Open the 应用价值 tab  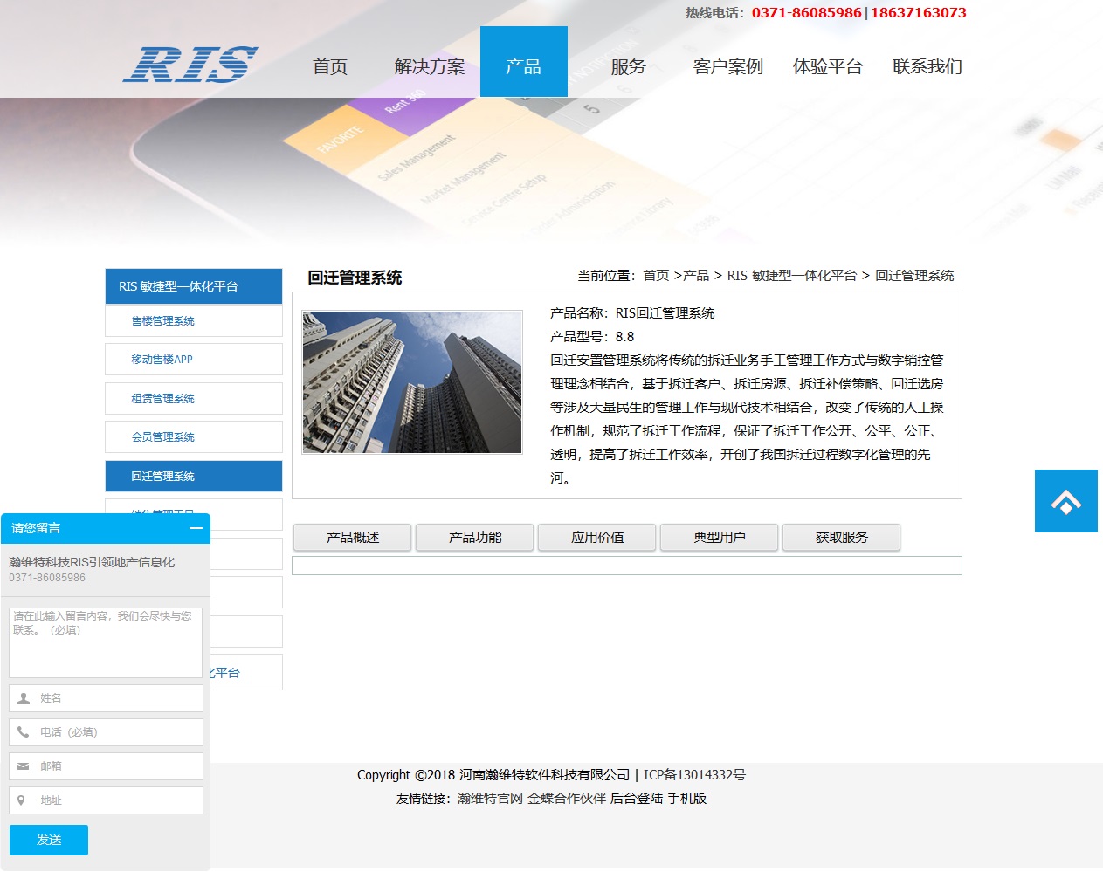[x=597, y=538]
